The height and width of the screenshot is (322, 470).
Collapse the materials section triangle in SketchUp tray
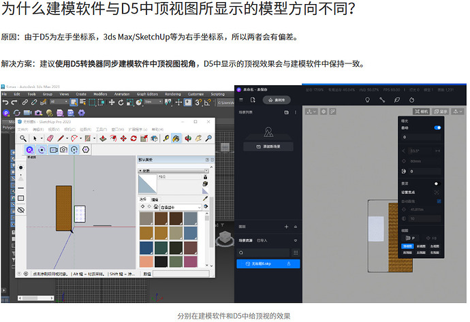140,171
